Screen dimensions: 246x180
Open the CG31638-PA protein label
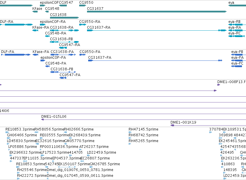point(62,52)
